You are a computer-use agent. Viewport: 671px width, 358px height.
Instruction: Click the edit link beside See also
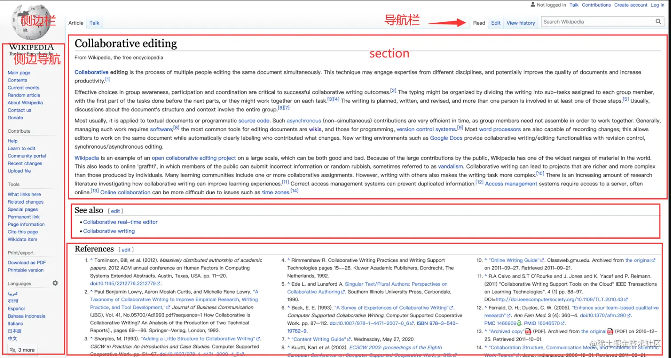pos(115,211)
